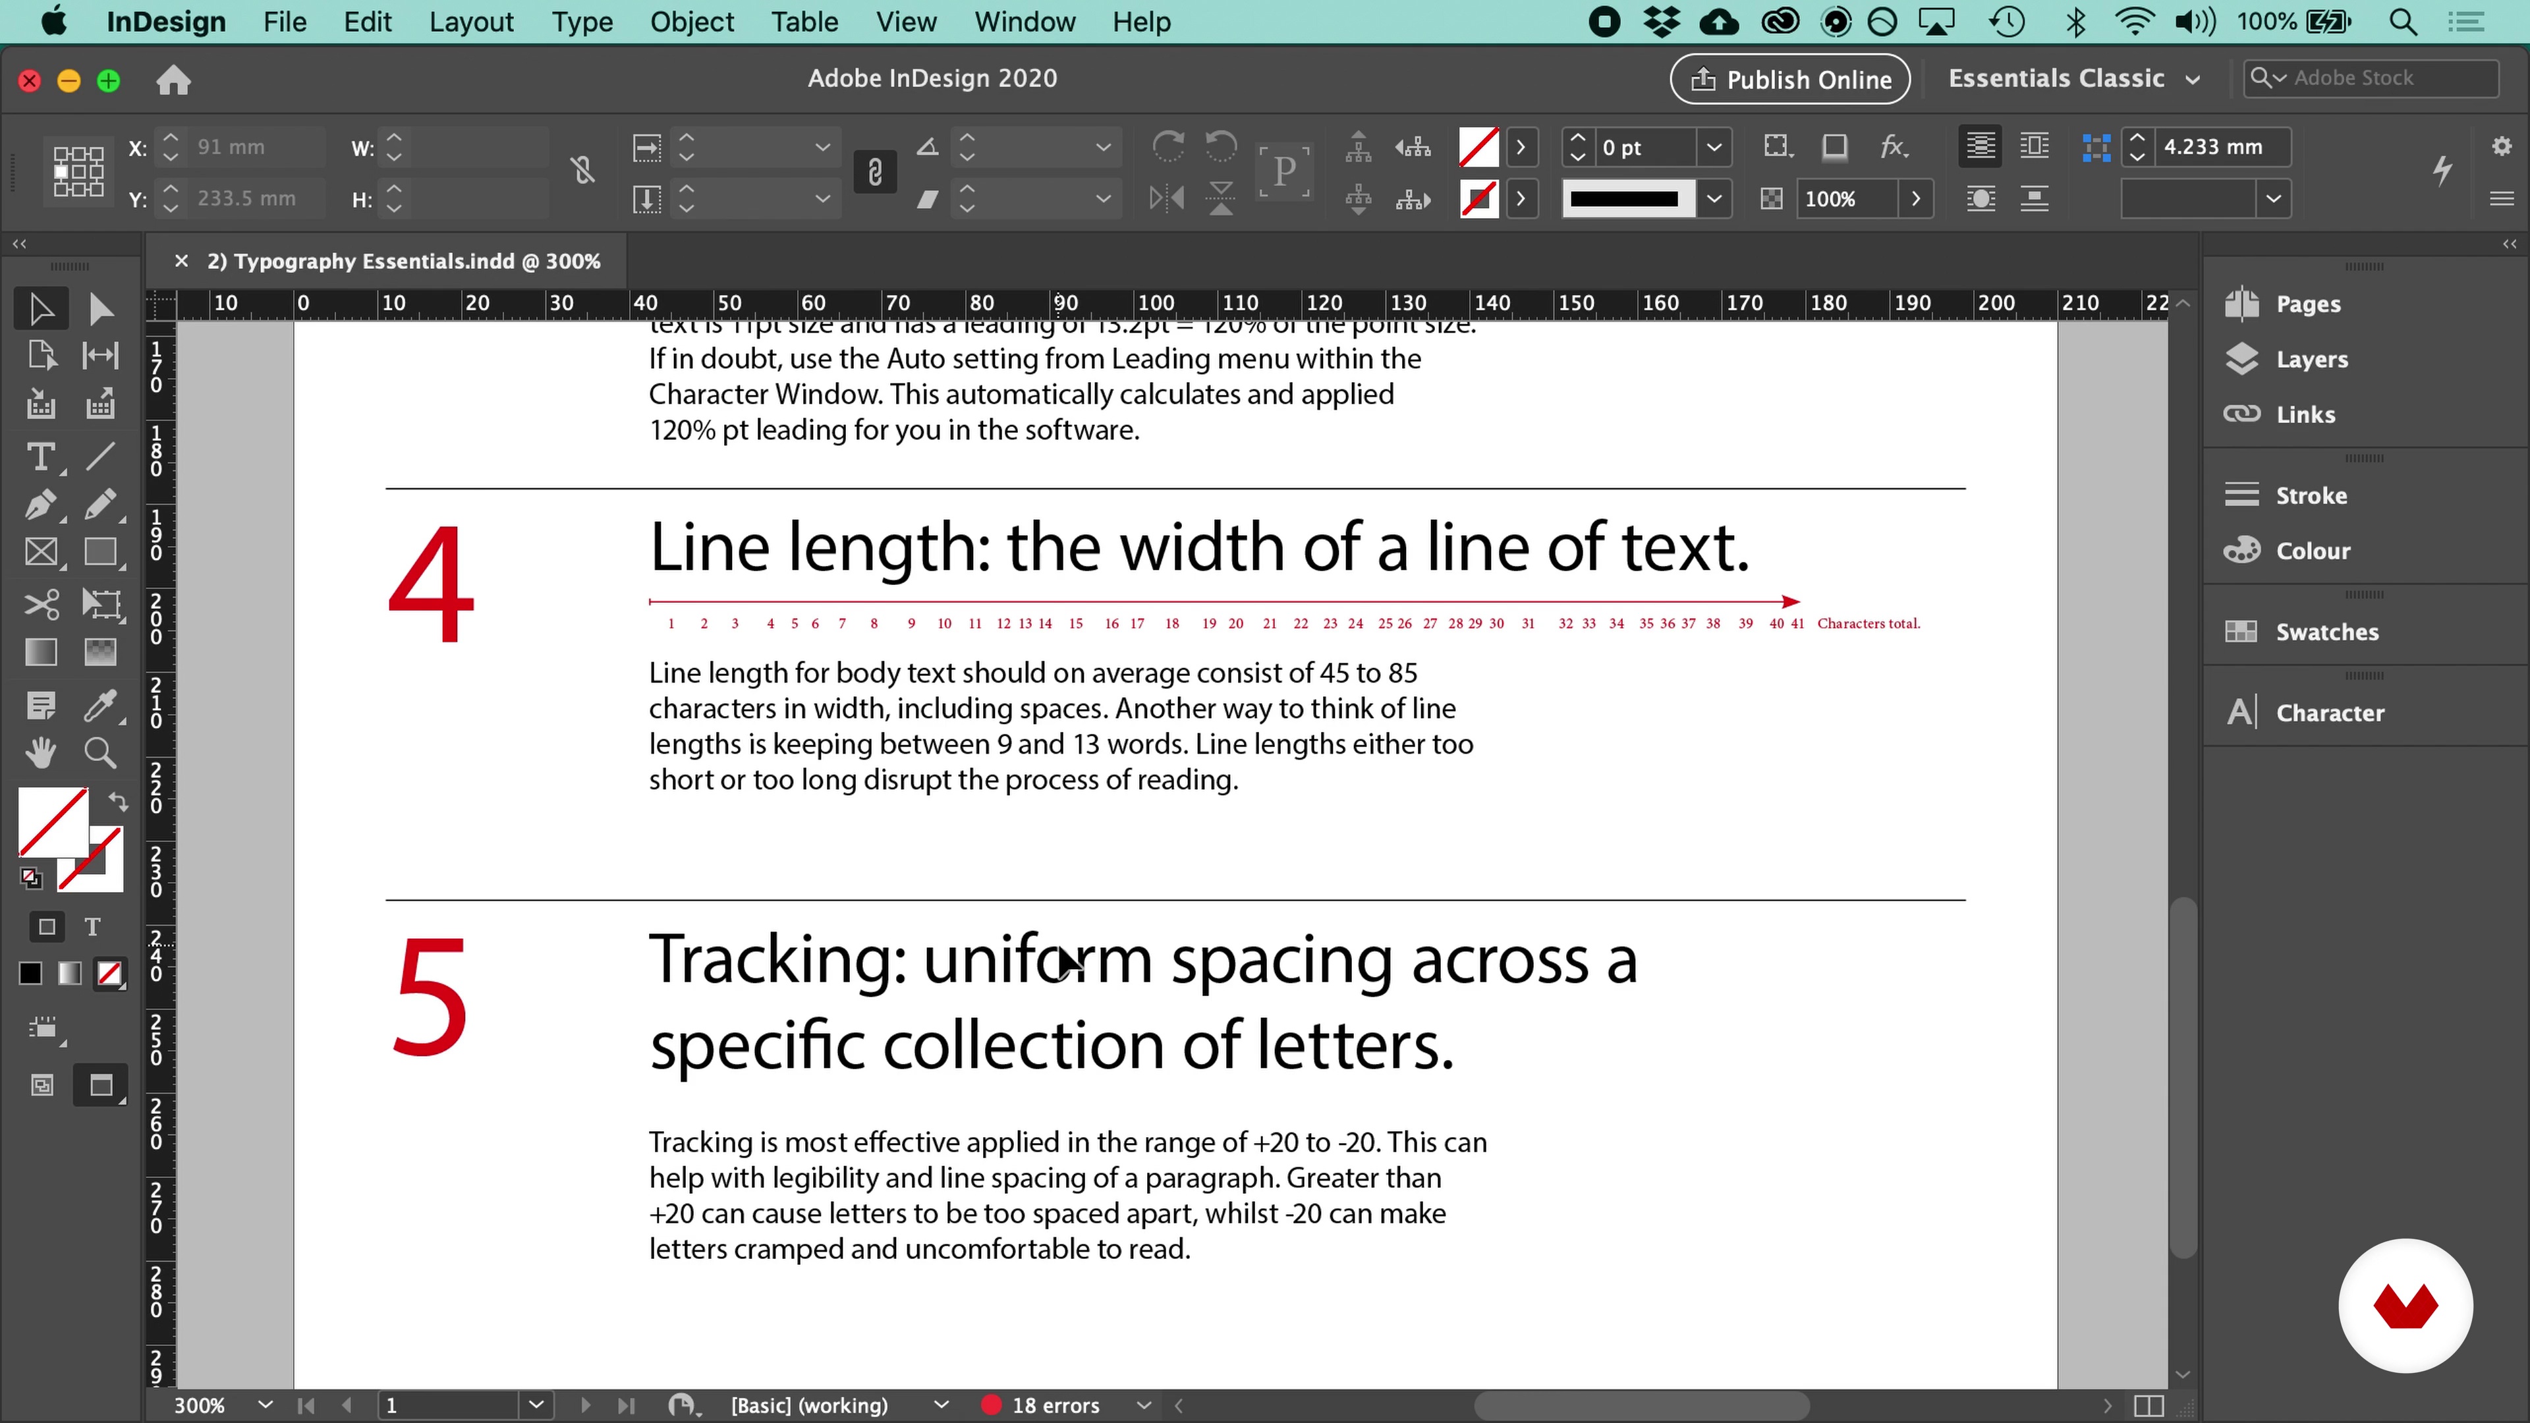Open the effects fx button

click(x=1894, y=146)
